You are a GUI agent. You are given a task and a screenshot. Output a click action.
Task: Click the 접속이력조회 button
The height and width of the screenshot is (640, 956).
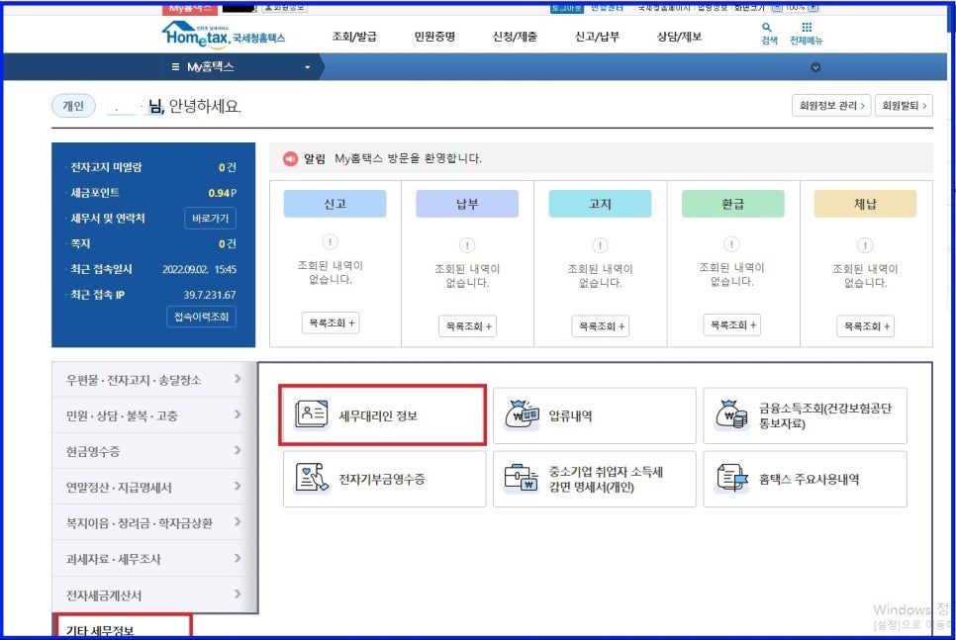[201, 317]
